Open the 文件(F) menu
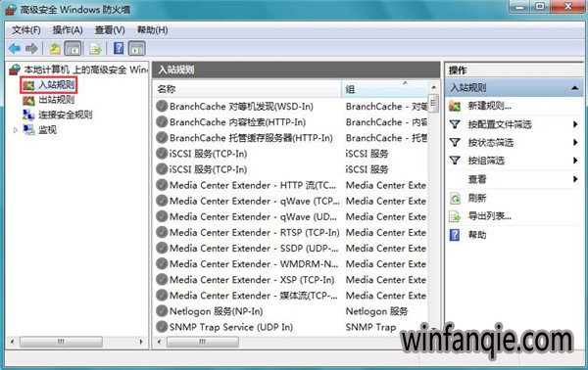588x370 pixels. coord(25,30)
